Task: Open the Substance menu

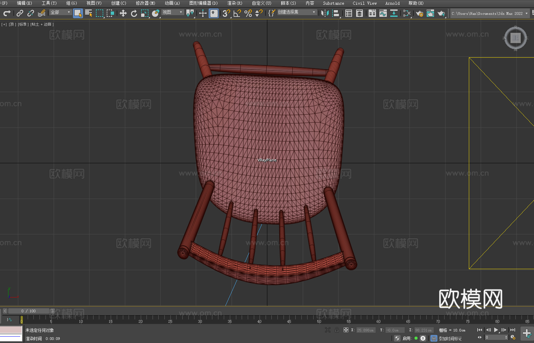Action: 333,3
